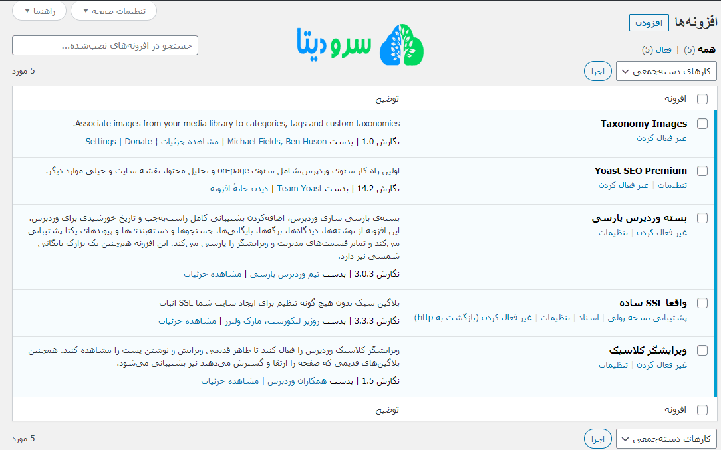Tick the ویرایشگر کلاسیک plugin checkbox
The width and height of the screenshot is (721, 450).
point(702,350)
